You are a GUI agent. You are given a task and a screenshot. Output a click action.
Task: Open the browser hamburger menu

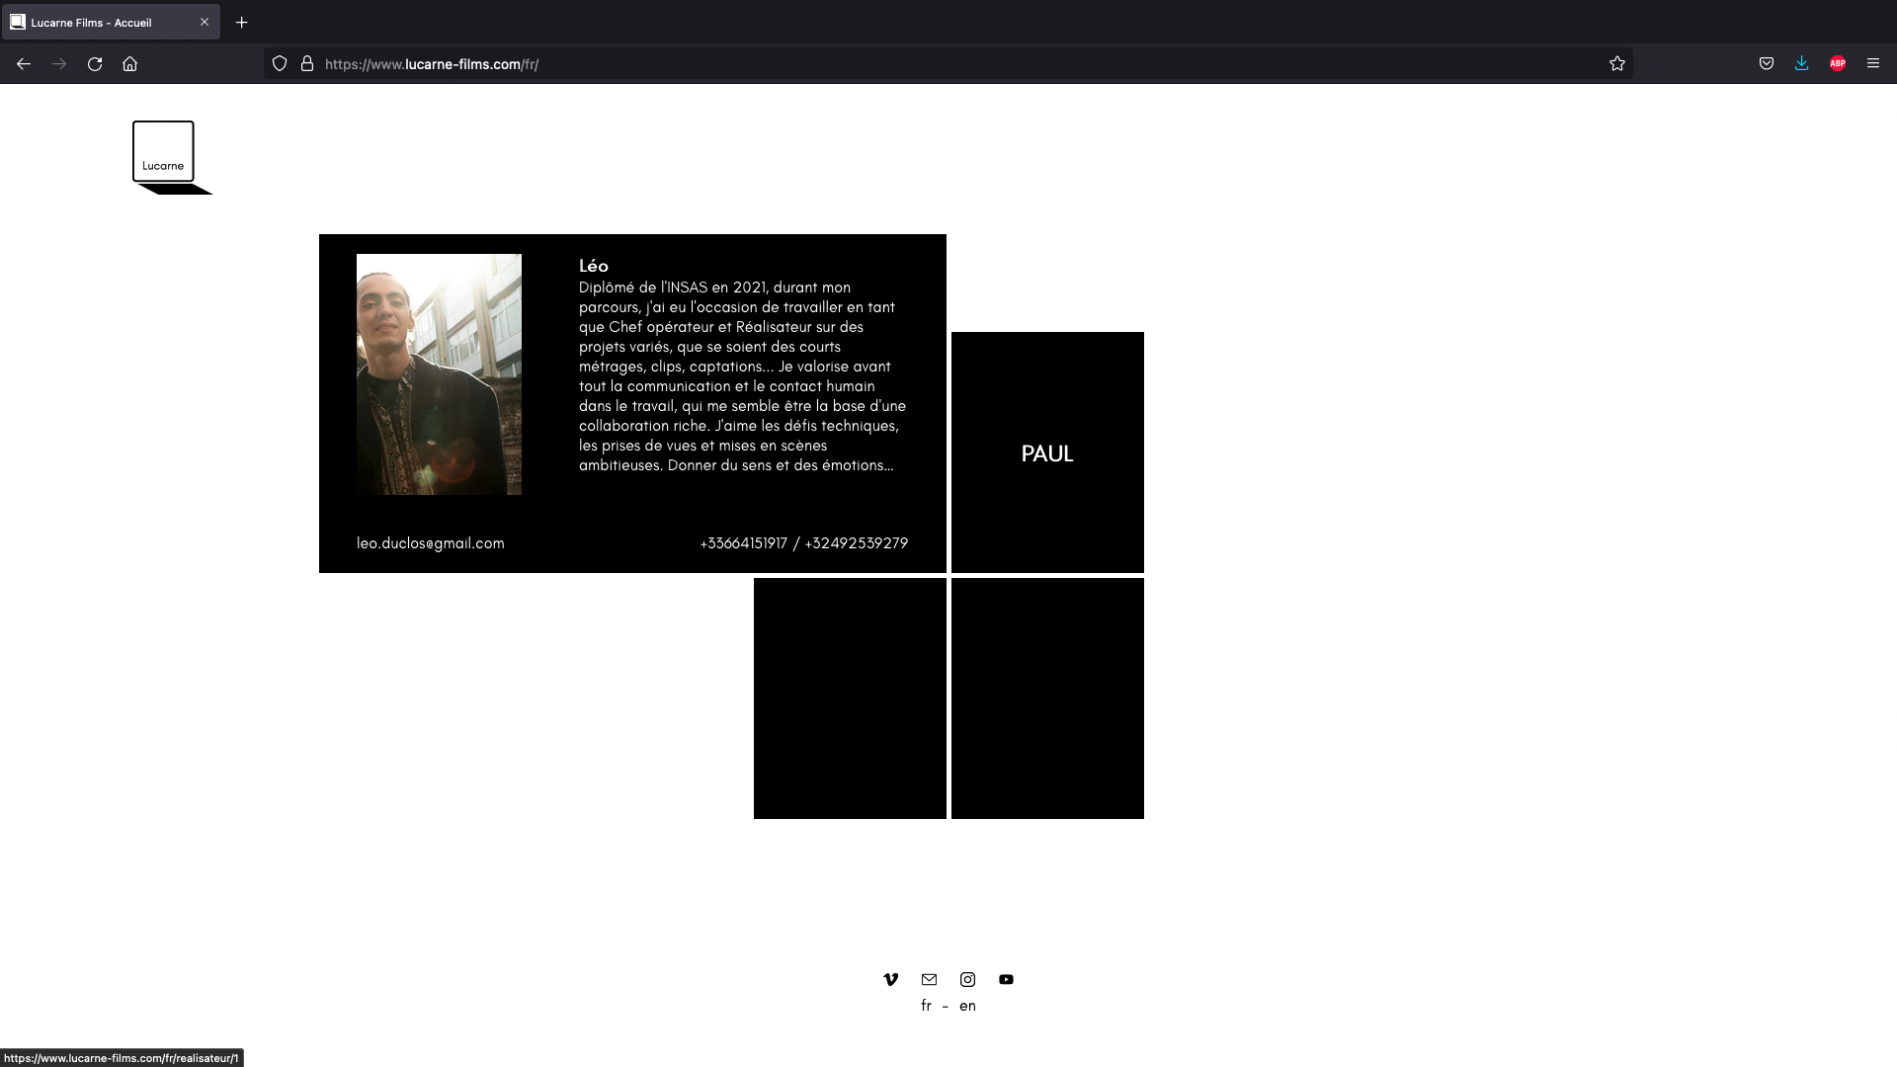[1873, 63]
